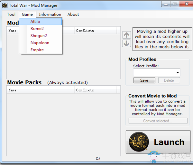Select Napoleon from the Game menu
Screen dimensions: 193x165
point(41,43)
